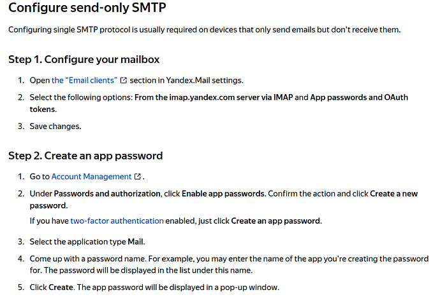
Task: Follow the two-factor authentication link
Action: (x=117, y=221)
